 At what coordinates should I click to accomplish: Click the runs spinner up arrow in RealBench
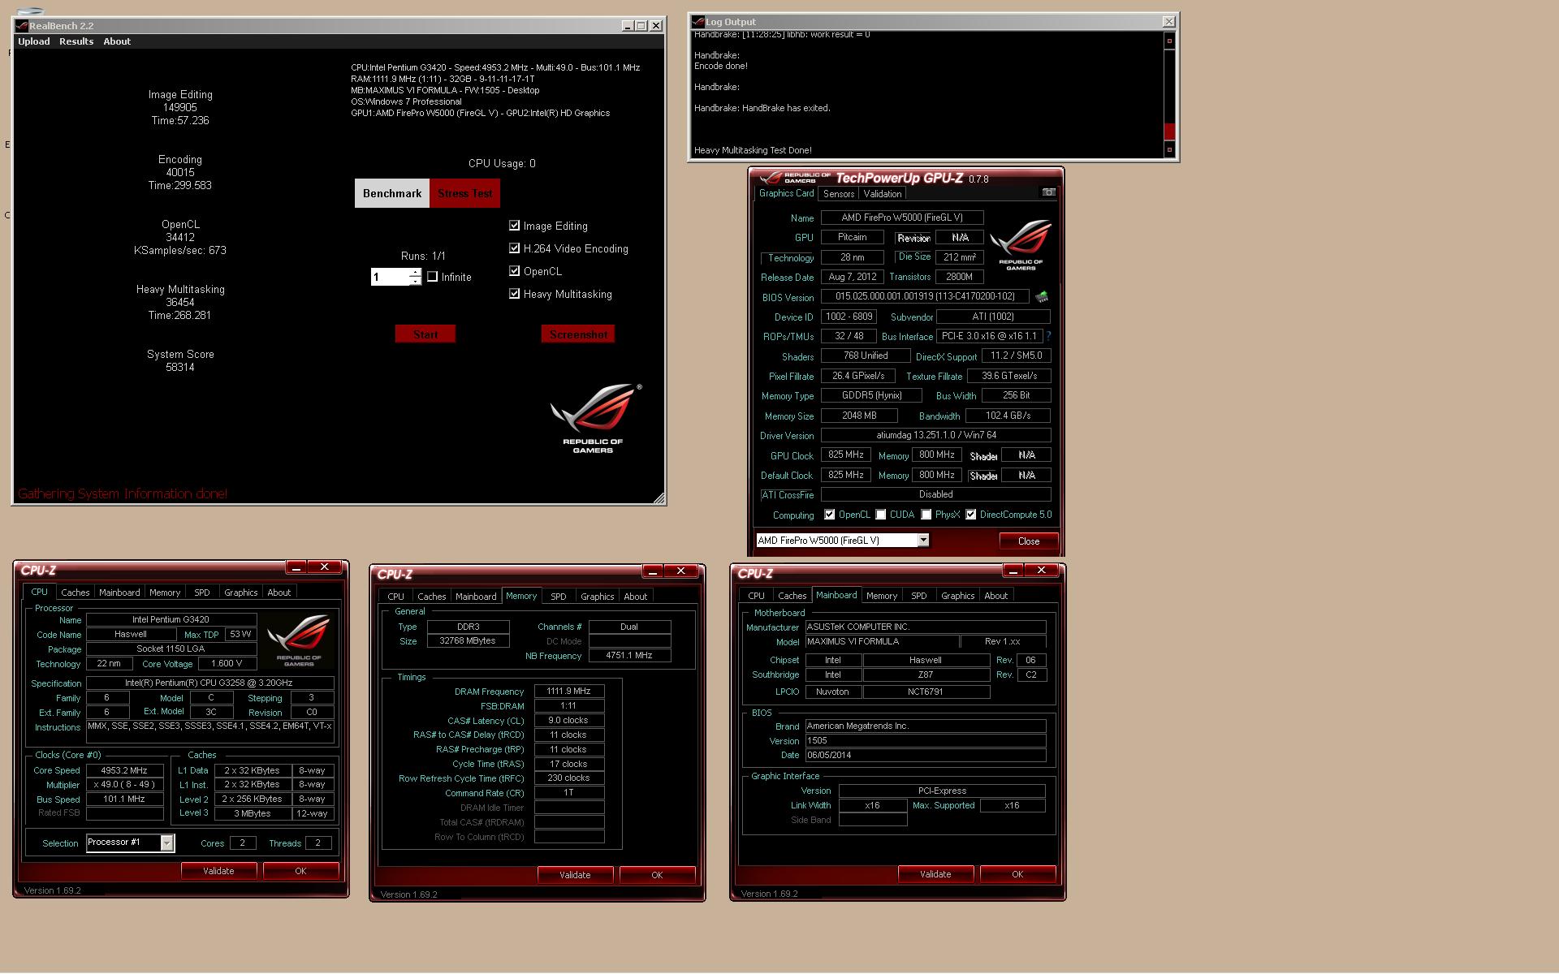(415, 273)
